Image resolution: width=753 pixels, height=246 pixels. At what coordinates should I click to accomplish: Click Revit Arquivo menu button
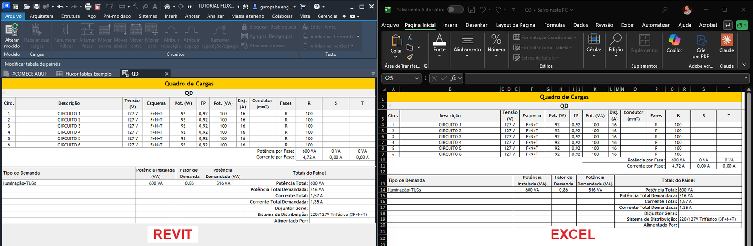(x=13, y=16)
